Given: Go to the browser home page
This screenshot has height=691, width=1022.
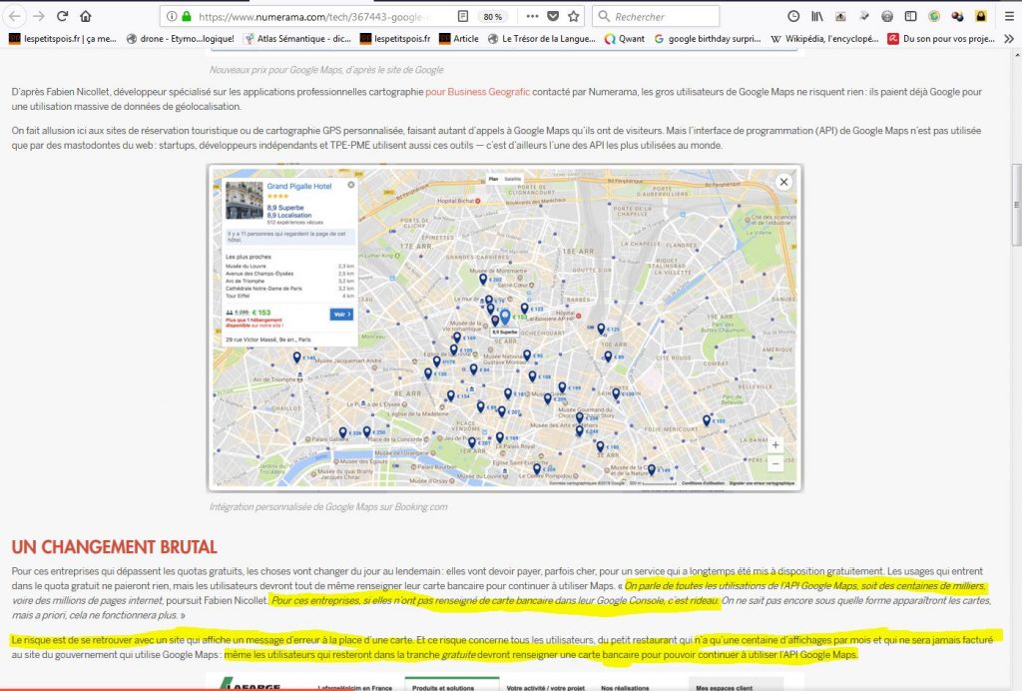Looking at the screenshot, I should coord(86,16).
